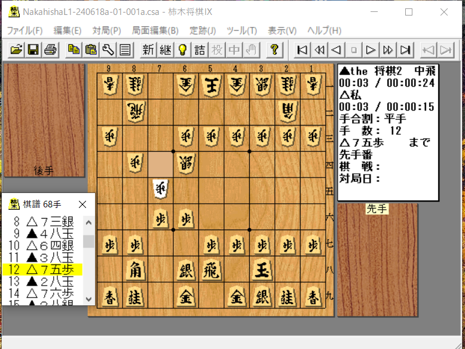Click the 詰 (tsume search) toolbar button
The height and width of the screenshot is (349, 465).
click(x=200, y=50)
